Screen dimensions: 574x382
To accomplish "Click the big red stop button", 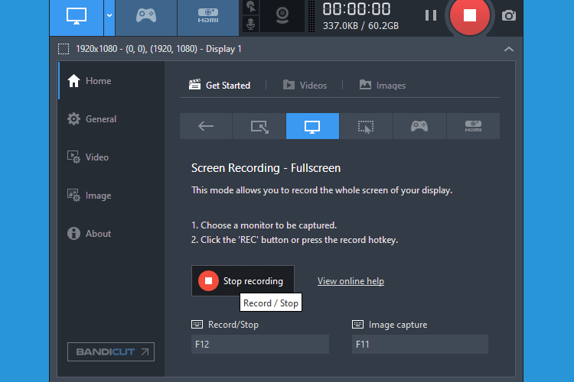I will tap(470, 15).
